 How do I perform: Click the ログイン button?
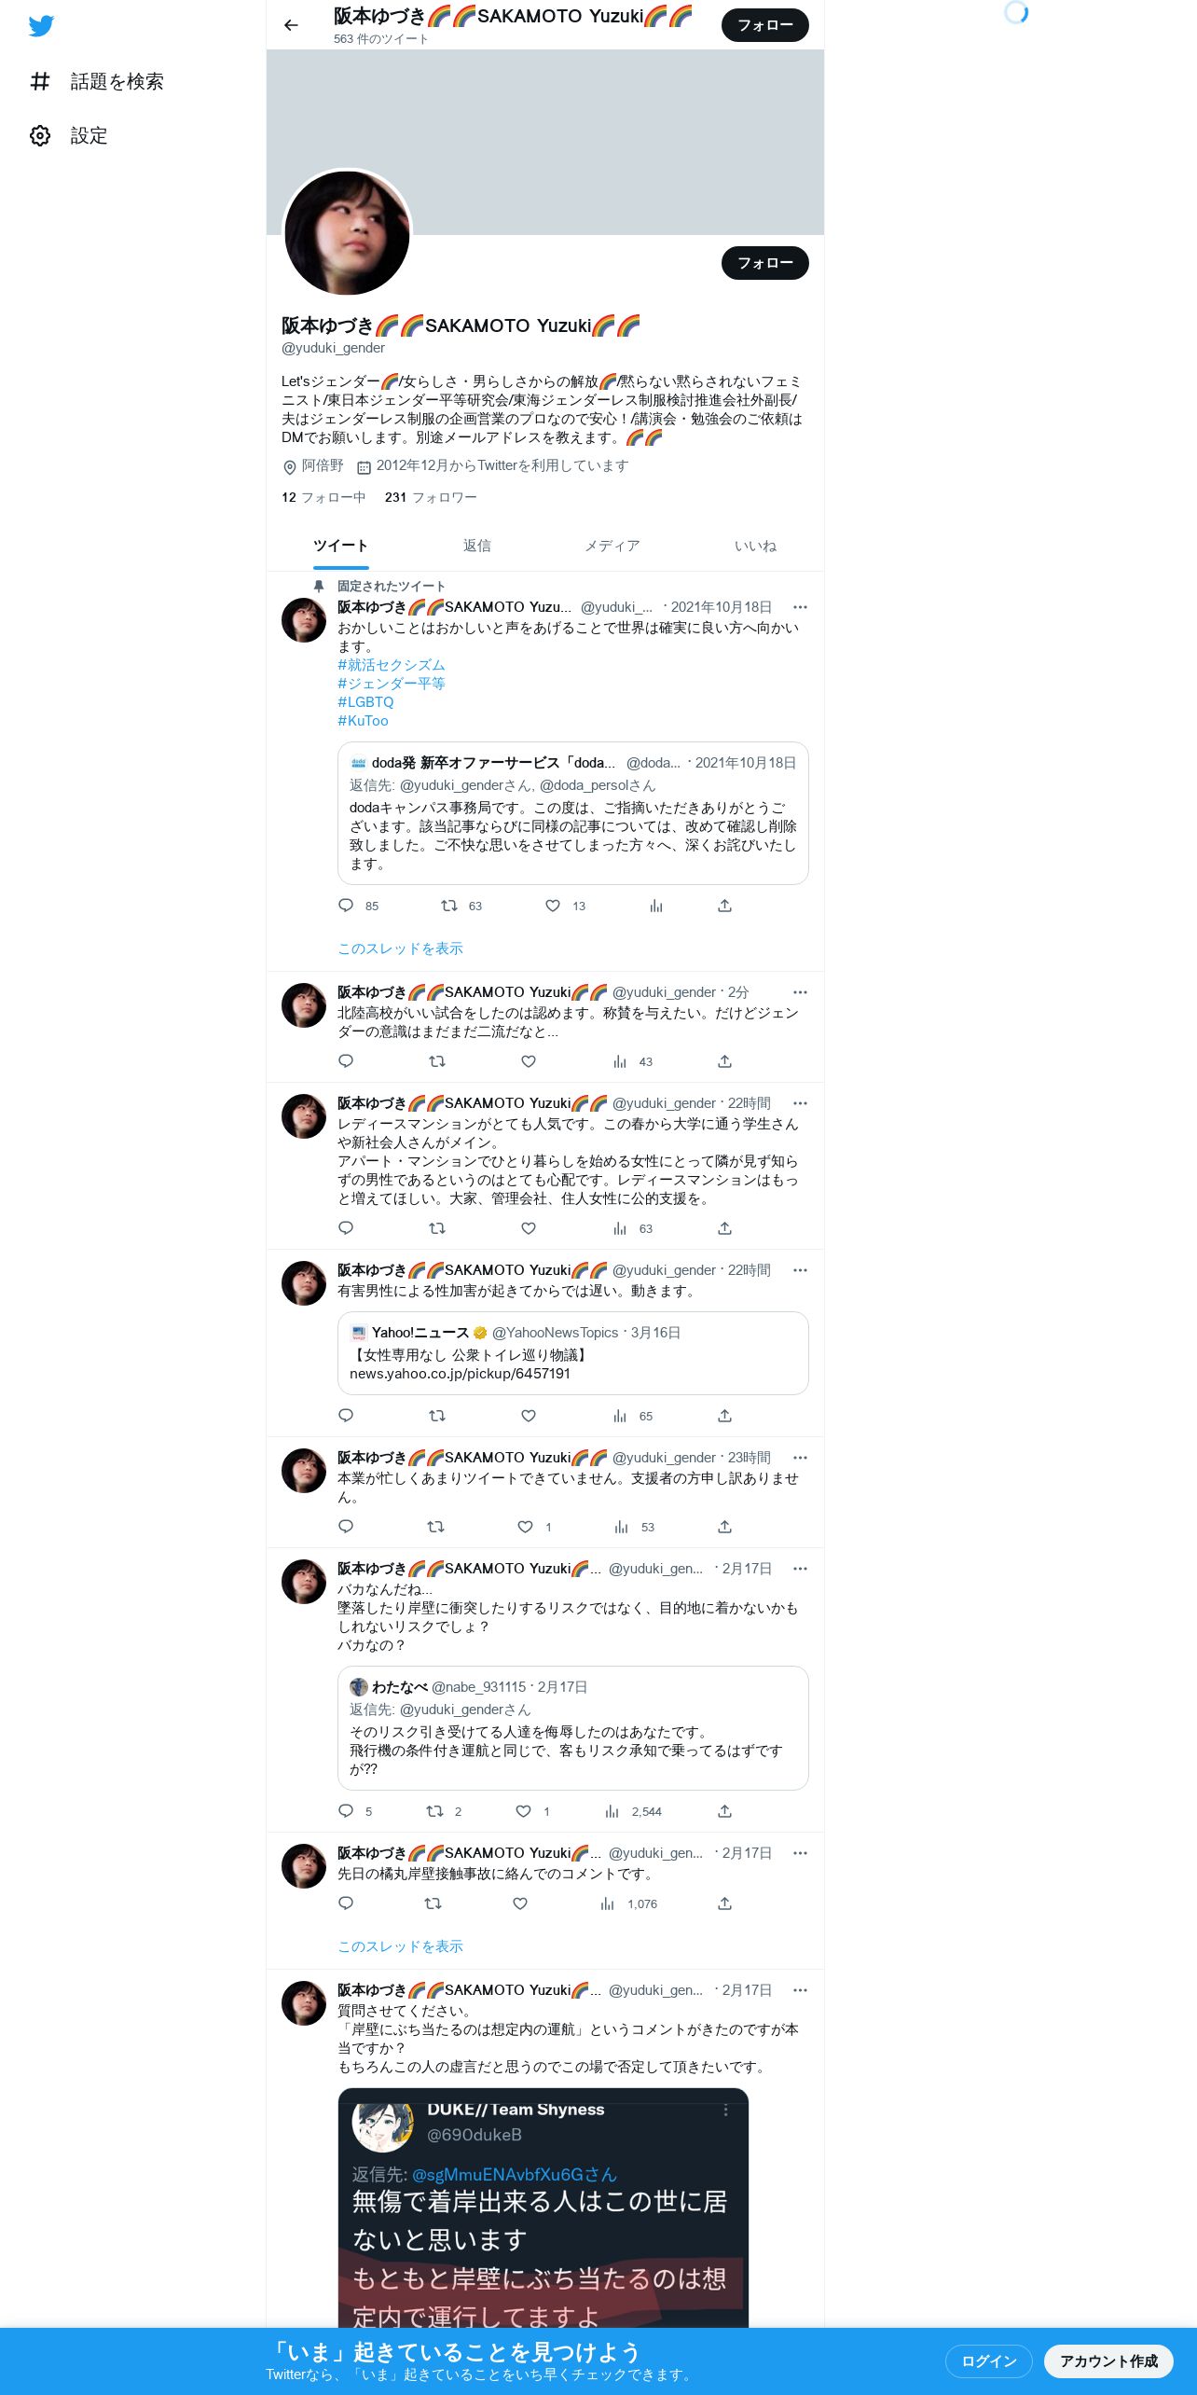tap(988, 2360)
